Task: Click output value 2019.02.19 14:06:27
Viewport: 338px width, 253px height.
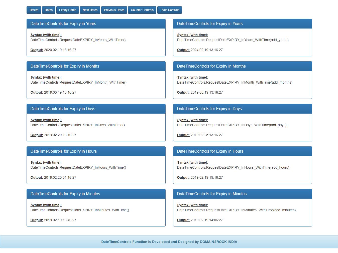Action: click(207, 220)
